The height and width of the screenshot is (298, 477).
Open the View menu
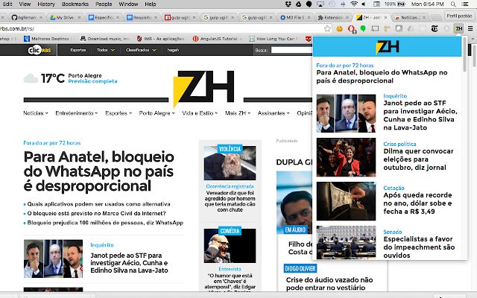(25, 4)
